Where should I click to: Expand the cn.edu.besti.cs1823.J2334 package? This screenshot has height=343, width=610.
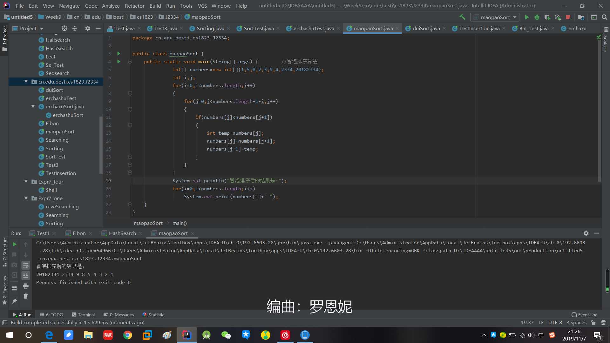pyautogui.click(x=26, y=81)
